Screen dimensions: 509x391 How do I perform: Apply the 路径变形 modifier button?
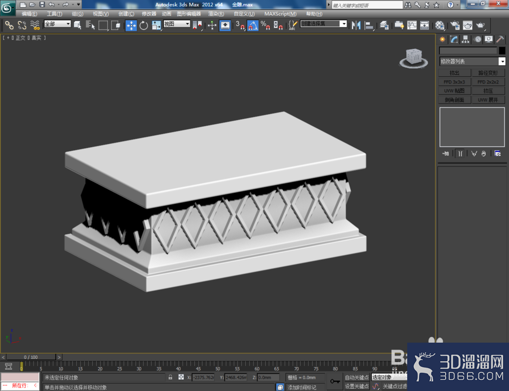(488, 73)
